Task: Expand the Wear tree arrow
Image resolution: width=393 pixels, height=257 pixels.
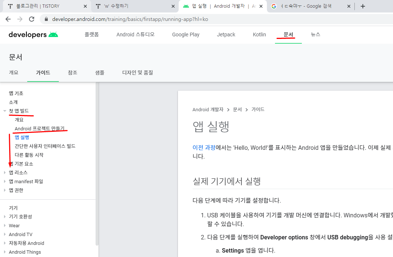Action: (4, 225)
